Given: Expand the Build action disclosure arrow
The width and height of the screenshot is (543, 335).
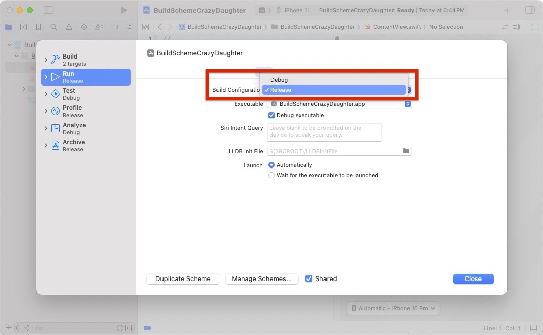Looking at the screenshot, I should (x=46, y=60).
